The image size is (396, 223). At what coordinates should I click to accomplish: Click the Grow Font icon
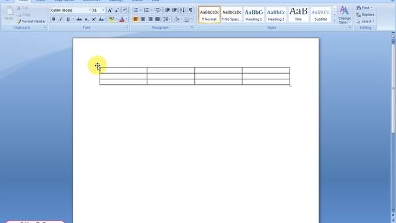point(110,11)
